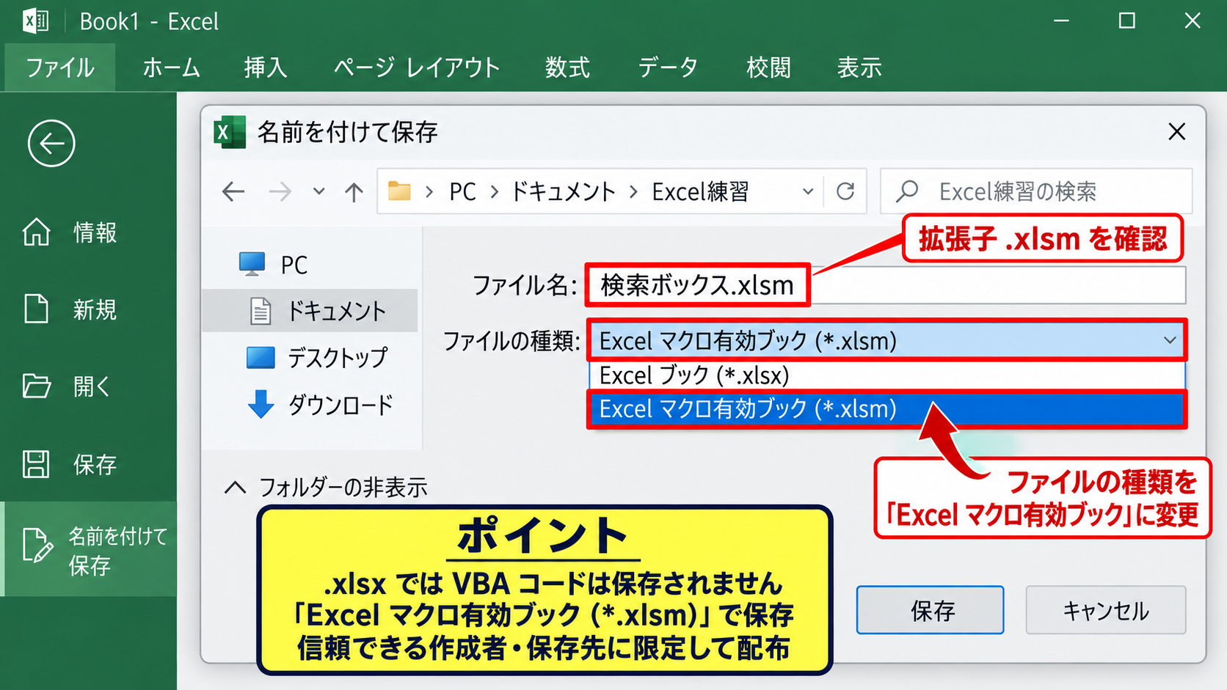
Task: Refresh the folder view
Action: coord(845,191)
